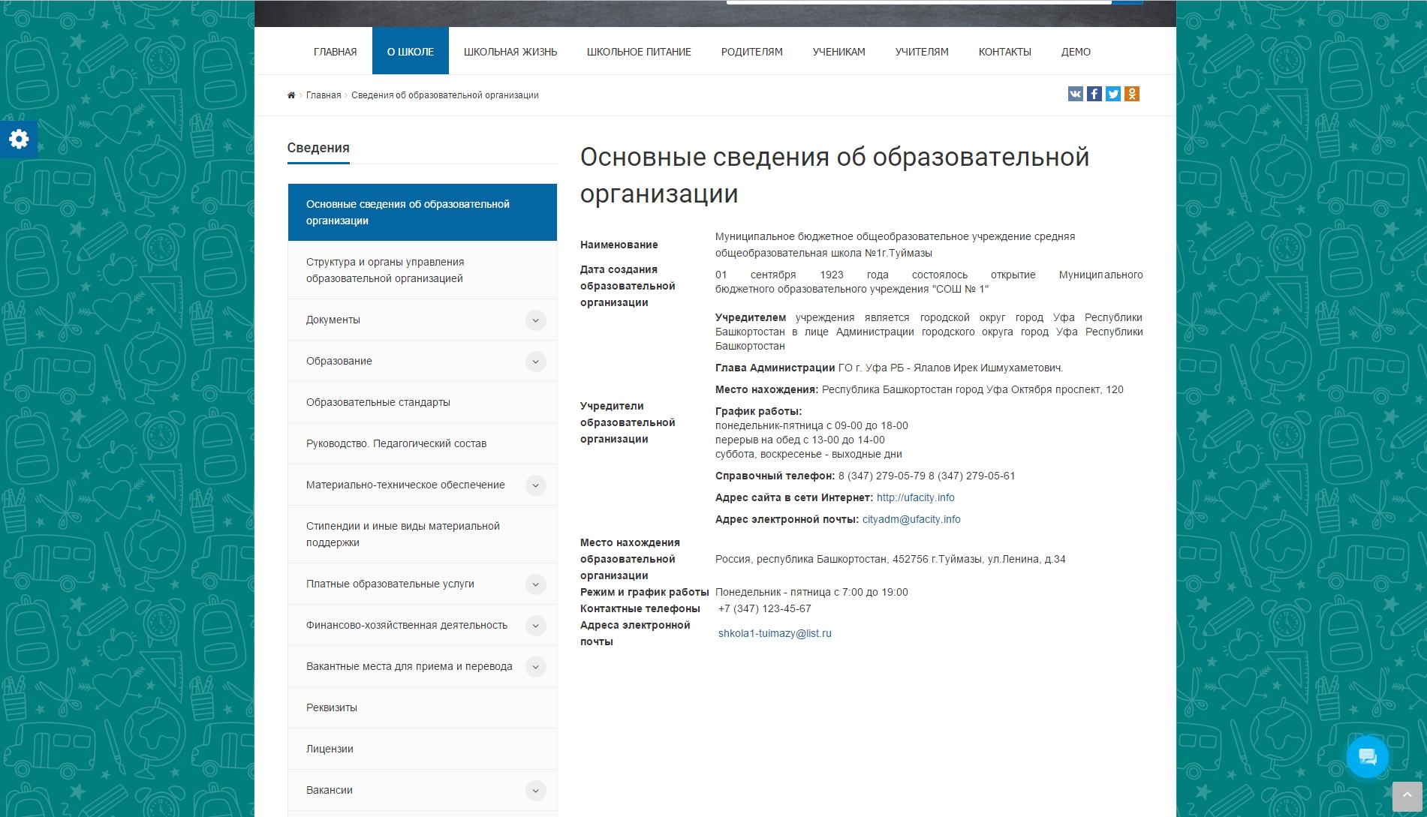1427x817 pixels.
Task: Share page via Odnoklassniki icon
Action: [x=1132, y=94]
